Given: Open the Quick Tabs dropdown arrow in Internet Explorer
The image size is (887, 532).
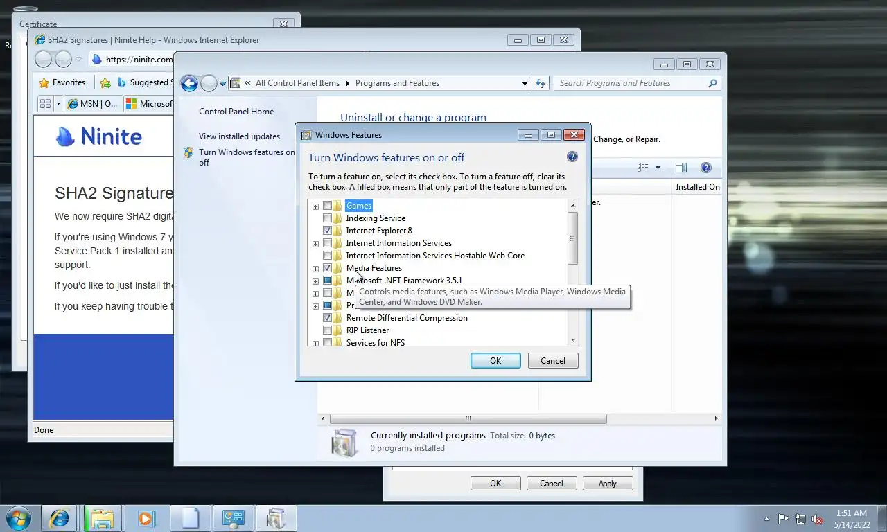Looking at the screenshot, I should (x=58, y=104).
